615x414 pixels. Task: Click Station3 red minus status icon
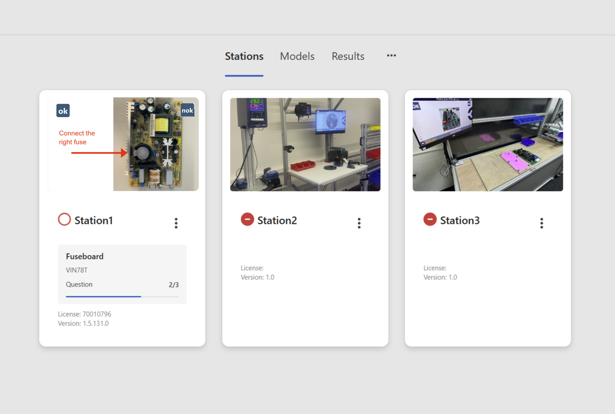coord(430,219)
